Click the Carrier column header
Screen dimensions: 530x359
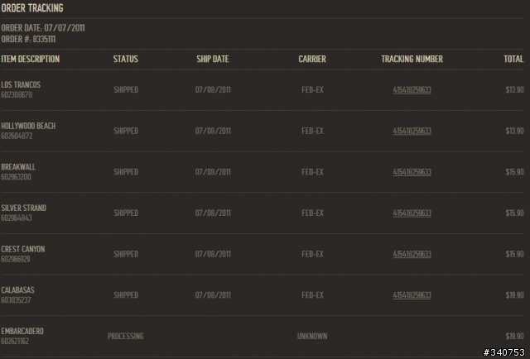click(312, 59)
